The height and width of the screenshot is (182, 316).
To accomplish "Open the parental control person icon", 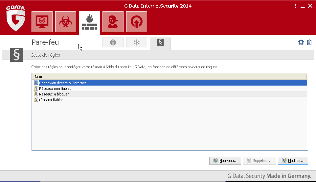I will 113,22.
